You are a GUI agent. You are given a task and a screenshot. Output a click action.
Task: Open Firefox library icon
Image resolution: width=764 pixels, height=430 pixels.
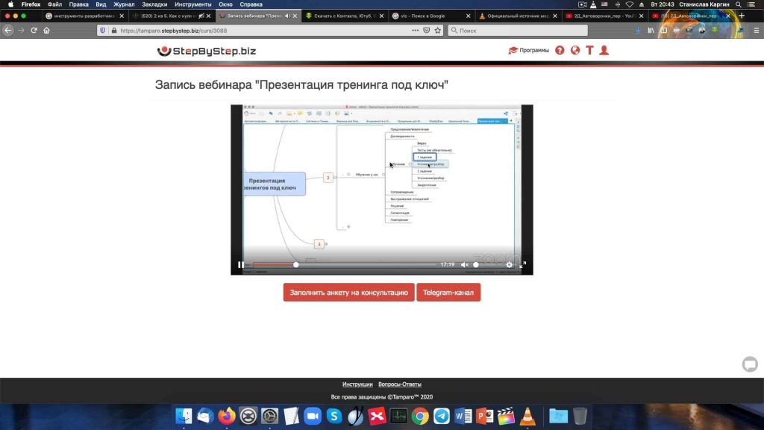tap(651, 30)
